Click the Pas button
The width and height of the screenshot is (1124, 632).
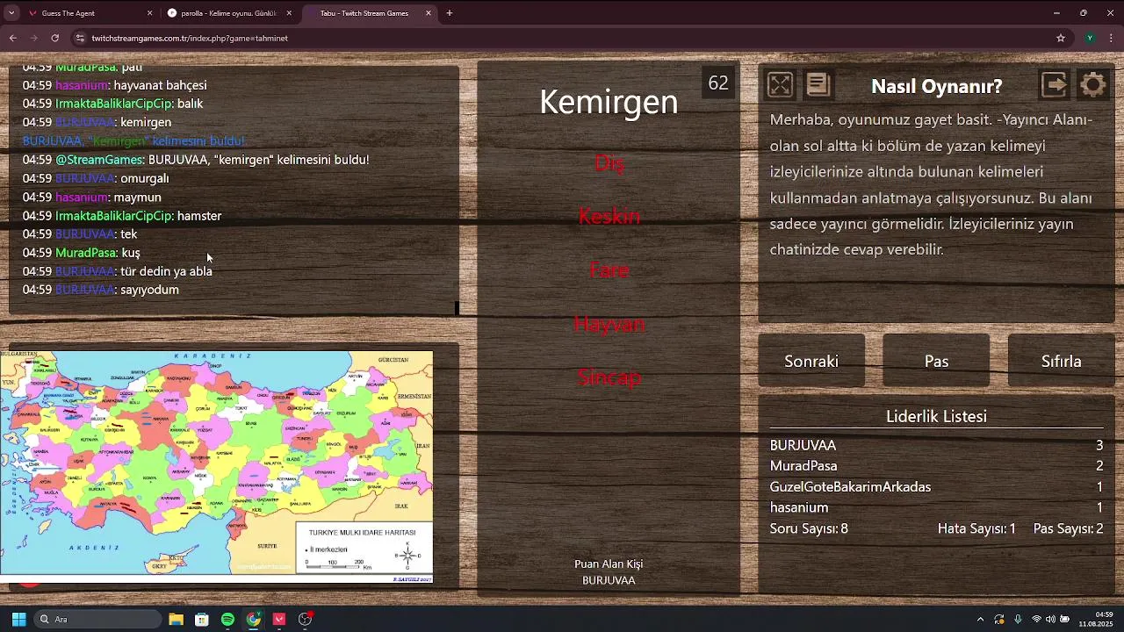click(936, 361)
